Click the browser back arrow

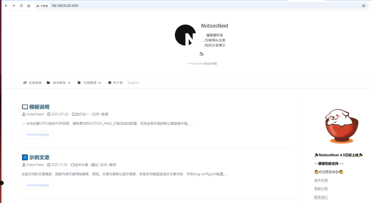6,6
